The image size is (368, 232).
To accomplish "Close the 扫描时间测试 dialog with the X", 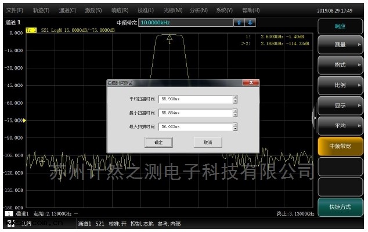I will 250,83.
